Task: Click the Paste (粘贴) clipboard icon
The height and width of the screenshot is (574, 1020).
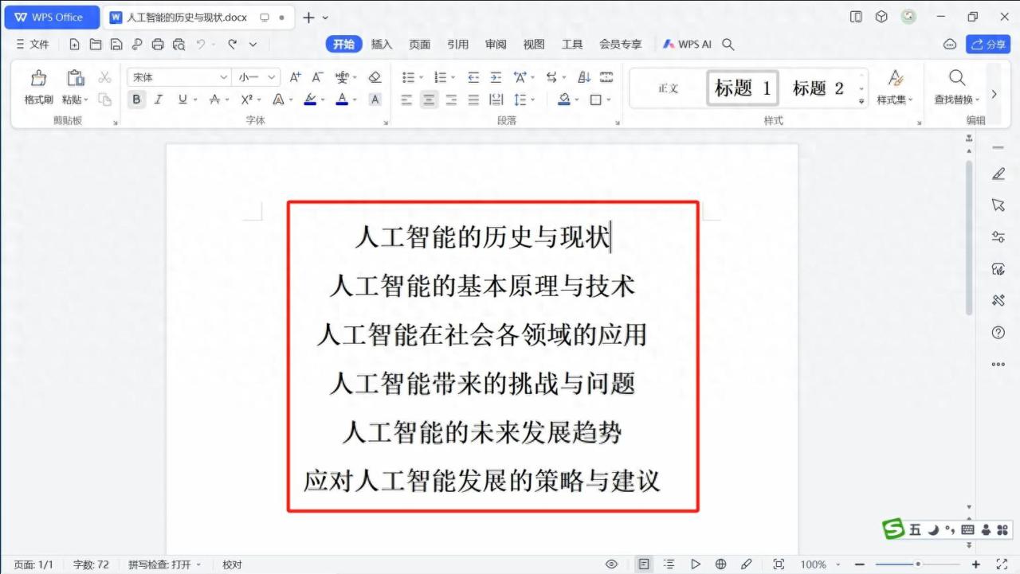Action: 75,78
